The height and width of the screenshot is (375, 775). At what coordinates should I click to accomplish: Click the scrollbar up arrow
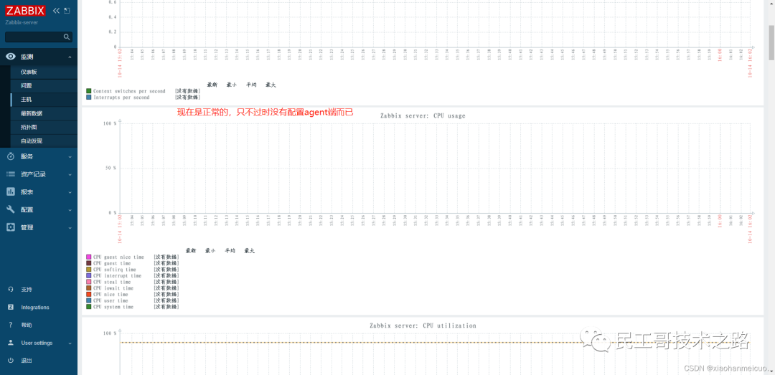771,4
